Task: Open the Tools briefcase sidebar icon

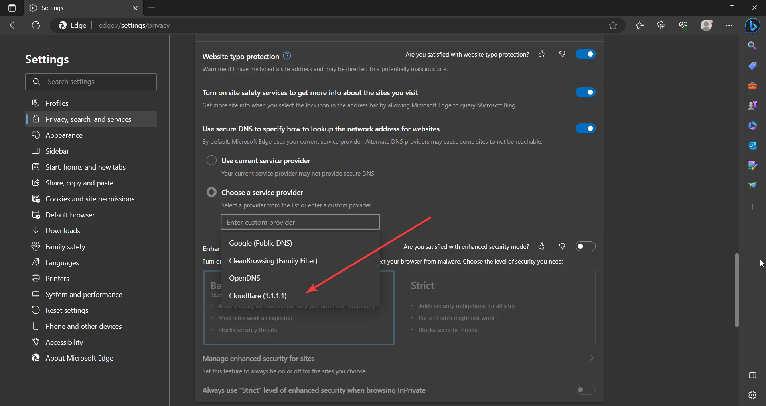Action: click(752, 86)
